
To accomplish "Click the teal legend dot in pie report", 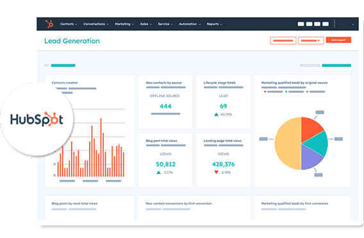I will click(x=286, y=91).
